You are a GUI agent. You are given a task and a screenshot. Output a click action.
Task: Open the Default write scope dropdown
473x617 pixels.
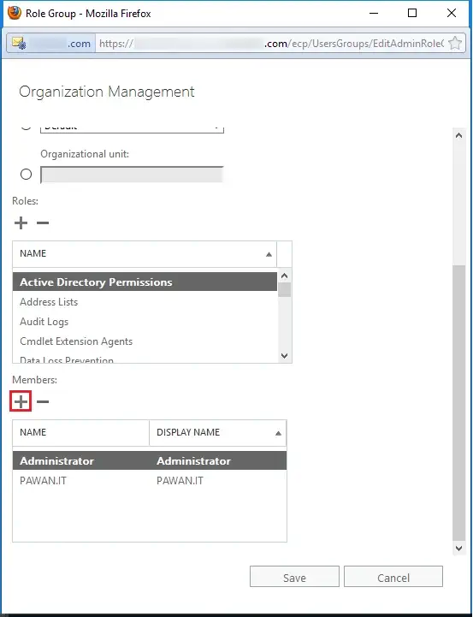(132, 128)
